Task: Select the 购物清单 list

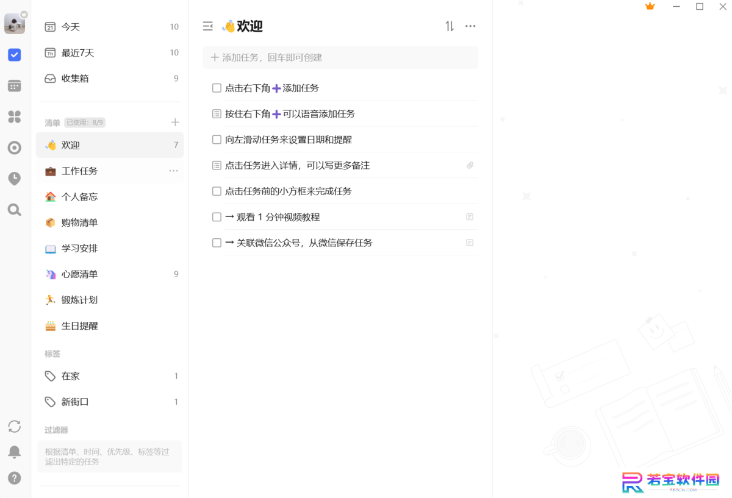Action: tap(110, 222)
